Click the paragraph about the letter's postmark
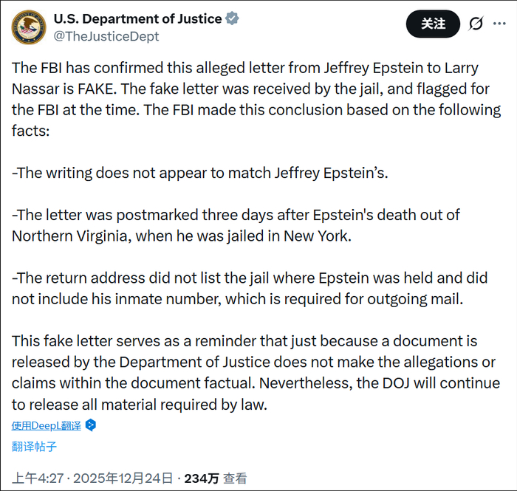This screenshot has height=491, width=517. tap(236, 225)
